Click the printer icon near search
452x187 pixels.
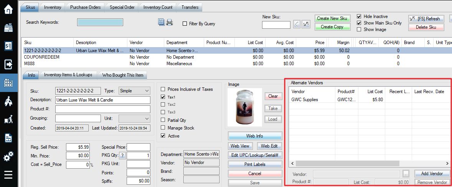pyautogui.click(x=170, y=22)
